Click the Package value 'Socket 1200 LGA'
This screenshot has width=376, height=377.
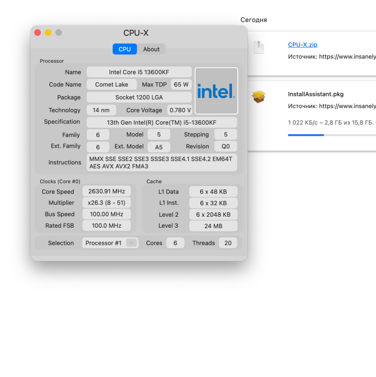pyautogui.click(x=139, y=97)
